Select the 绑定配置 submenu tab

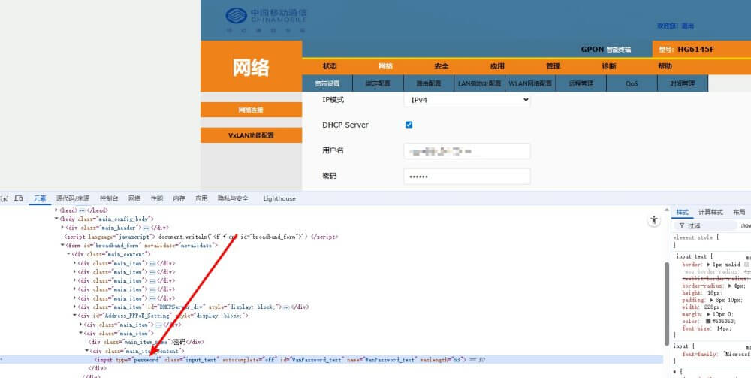378,83
